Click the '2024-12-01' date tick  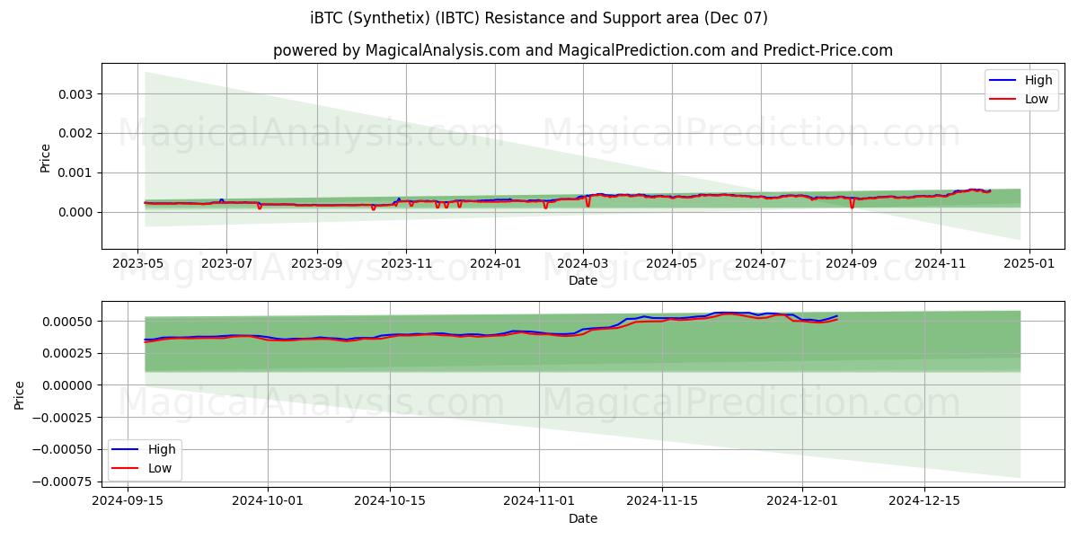(x=801, y=502)
